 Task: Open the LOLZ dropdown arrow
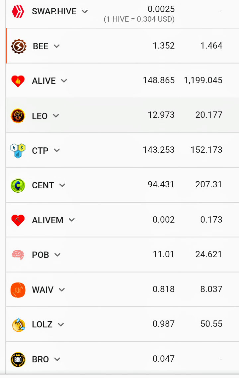click(61, 324)
